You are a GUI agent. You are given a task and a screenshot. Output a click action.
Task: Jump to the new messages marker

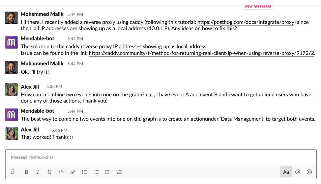point(258,6)
